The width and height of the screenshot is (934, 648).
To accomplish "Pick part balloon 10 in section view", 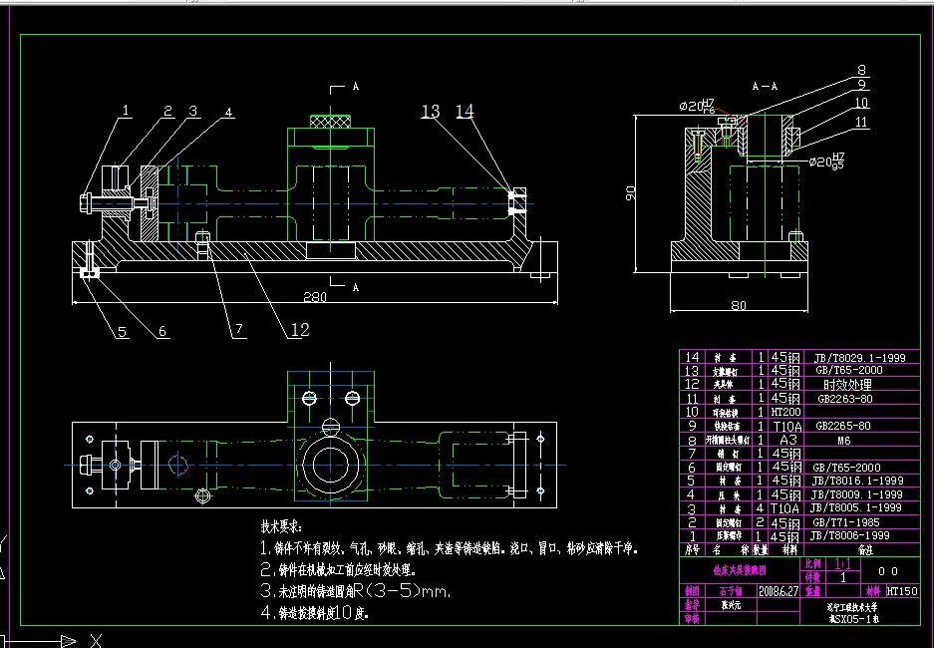I will (x=861, y=103).
